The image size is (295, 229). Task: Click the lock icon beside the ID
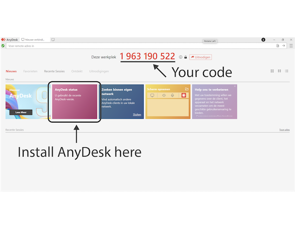click(185, 57)
